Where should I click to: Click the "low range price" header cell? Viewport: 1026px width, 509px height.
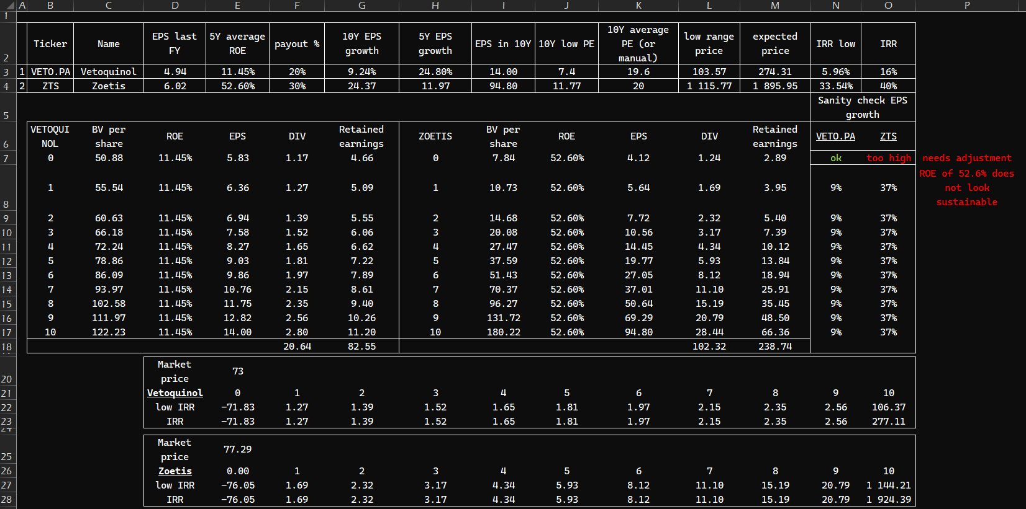(x=709, y=44)
